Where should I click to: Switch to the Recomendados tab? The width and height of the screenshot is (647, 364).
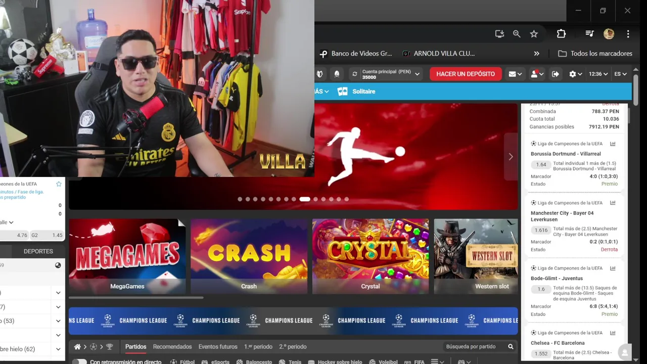pyautogui.click(x=172, y=347)
